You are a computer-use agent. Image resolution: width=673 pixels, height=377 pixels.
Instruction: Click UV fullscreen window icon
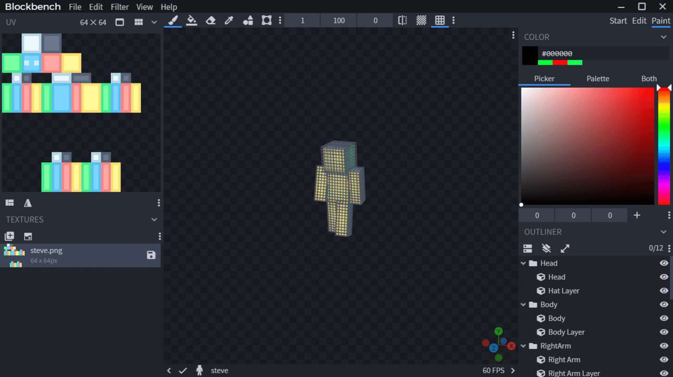point(120,22)
